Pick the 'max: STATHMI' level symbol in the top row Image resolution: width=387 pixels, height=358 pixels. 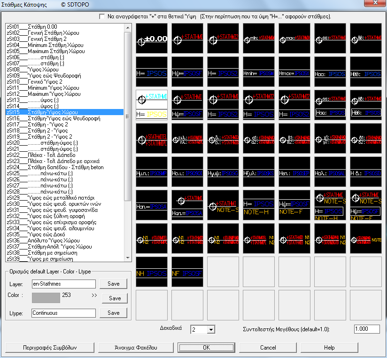[x=294, y=39]
